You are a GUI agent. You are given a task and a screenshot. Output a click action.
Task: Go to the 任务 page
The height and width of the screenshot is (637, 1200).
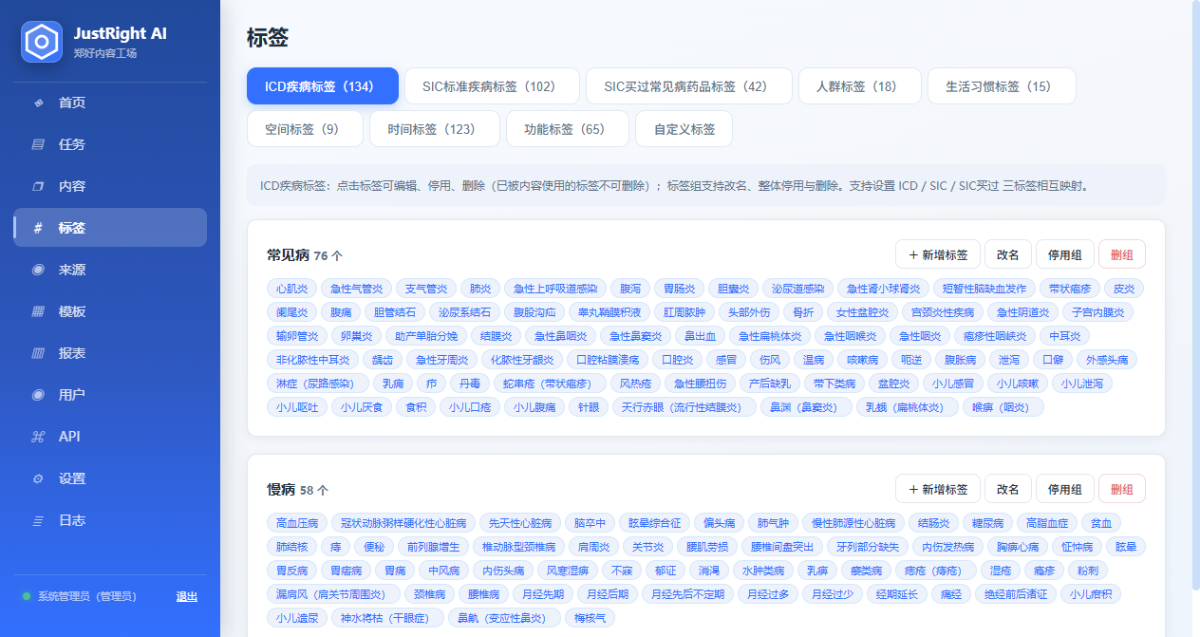tap(110, 144)
